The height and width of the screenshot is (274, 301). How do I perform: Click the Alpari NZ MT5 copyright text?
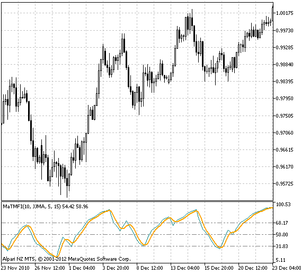pos(66,259)
